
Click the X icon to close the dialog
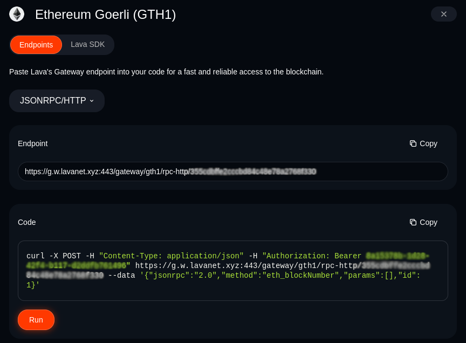(443, 14)
